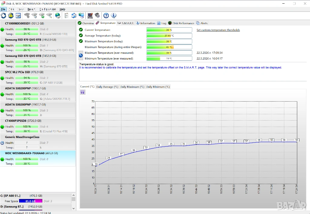Image resolution: width=310 pixels, height=214 pixels.
Task: Click the laptop monitor toolbar icon
Action: coord(90,15)
